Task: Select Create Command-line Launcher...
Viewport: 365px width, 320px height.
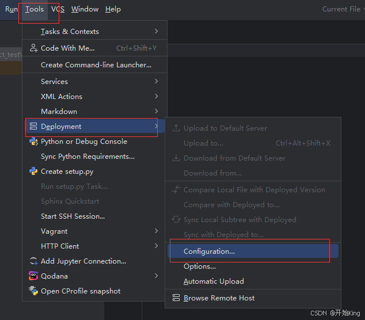Action: (96, 64)
